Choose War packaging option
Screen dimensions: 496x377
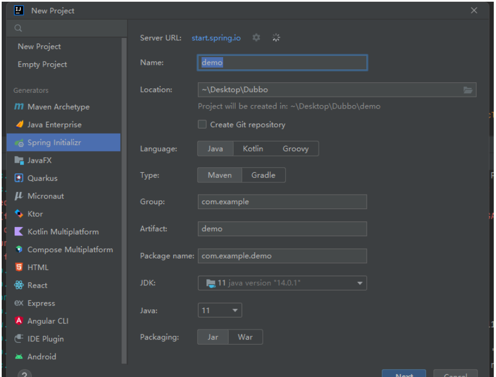[245, 337]
